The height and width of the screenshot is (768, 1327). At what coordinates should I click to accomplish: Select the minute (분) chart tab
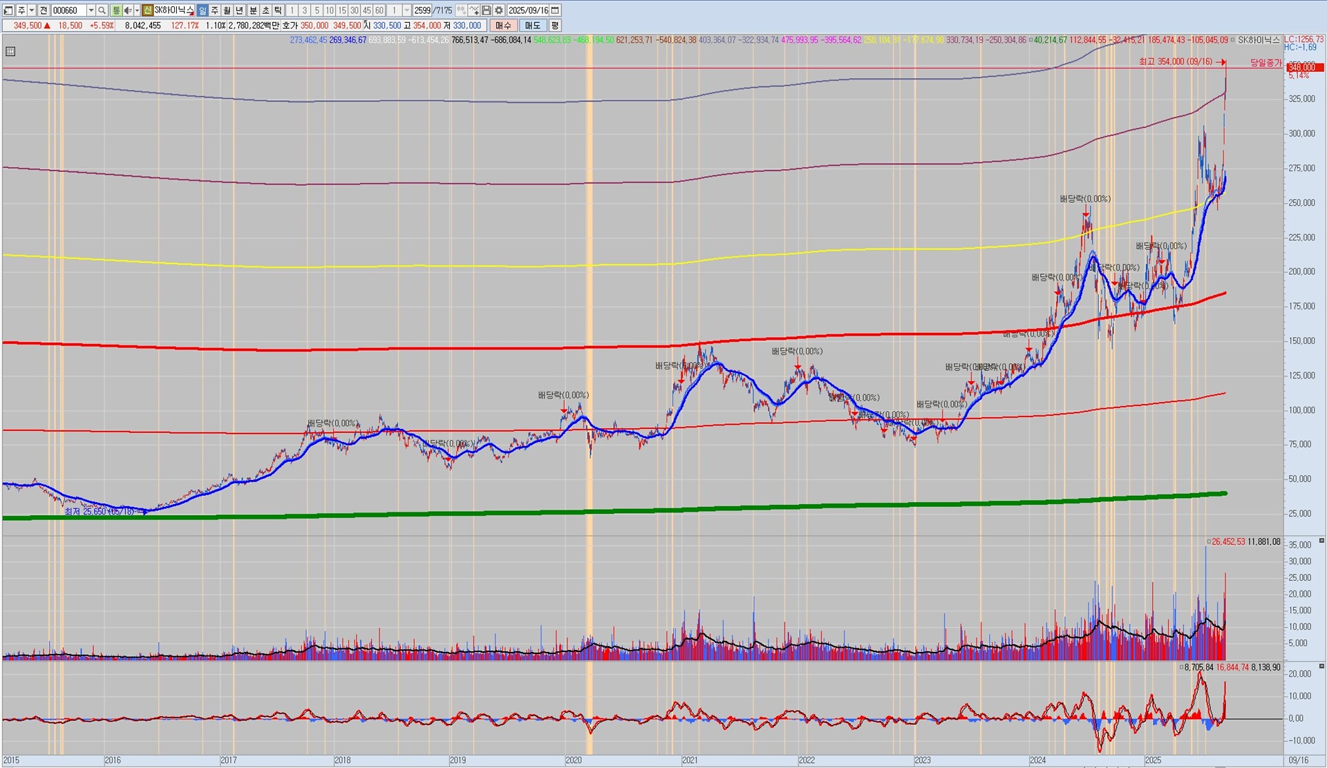pos(253,10)
